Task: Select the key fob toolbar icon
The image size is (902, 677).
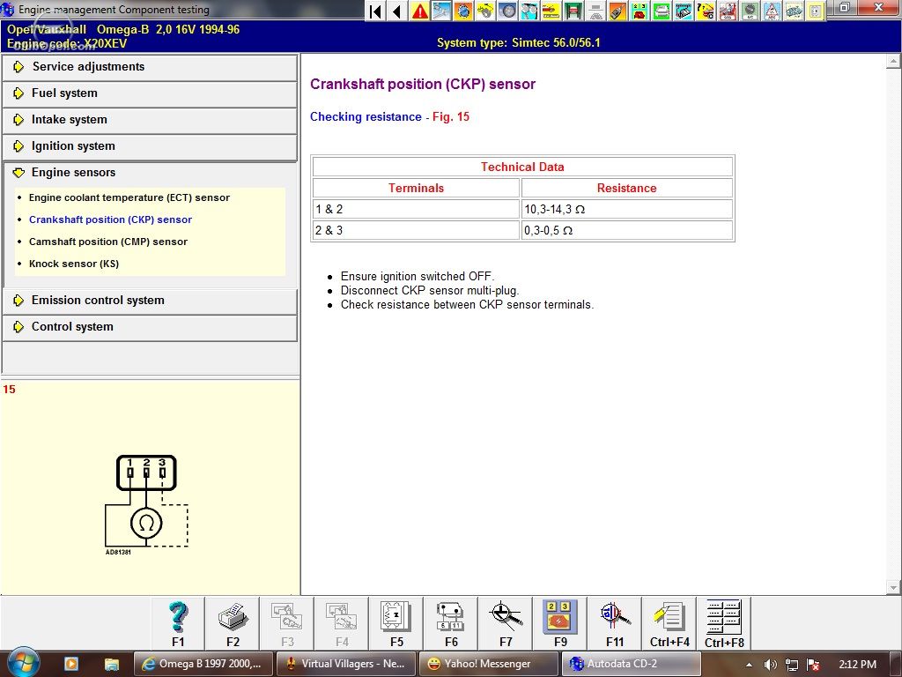Action: point(617,11)
